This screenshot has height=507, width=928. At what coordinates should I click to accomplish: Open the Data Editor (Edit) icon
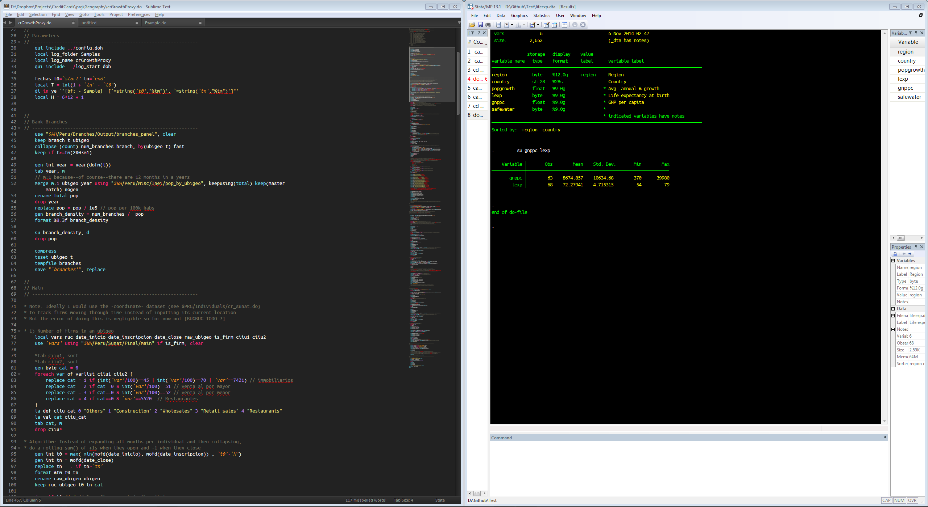546,25
